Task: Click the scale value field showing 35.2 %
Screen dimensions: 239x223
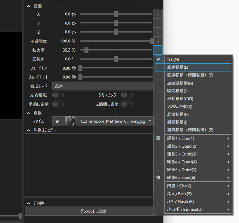Action: tap(69, 50)
